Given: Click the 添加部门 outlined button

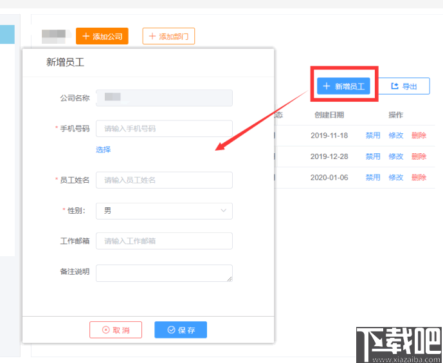Looking at the screenshot, I should [x=168, y=36].
